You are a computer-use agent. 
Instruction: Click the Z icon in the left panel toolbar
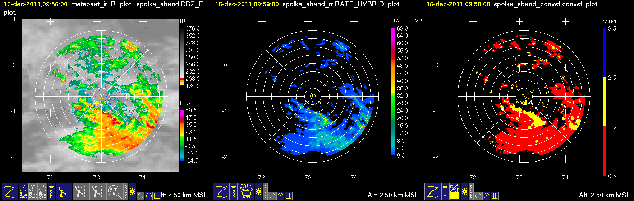click(10, 192)
